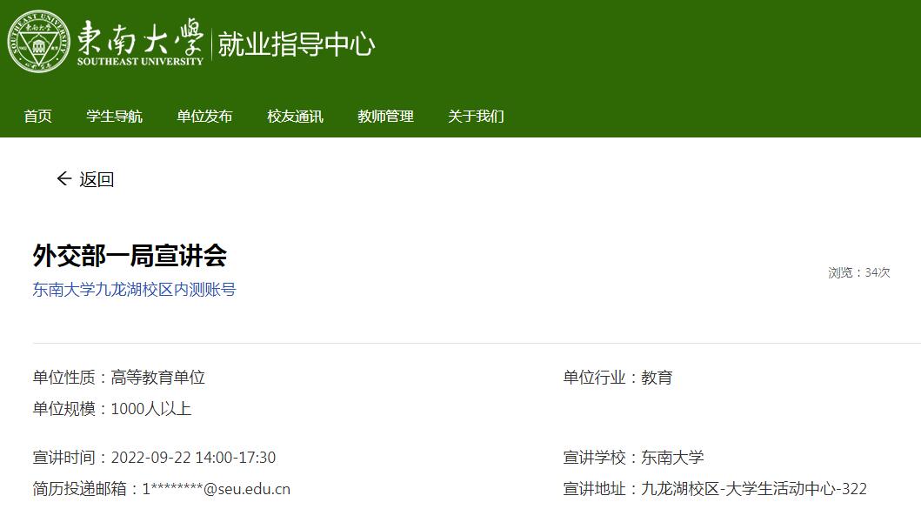The image size is (921, 509).
Task: Click the 宣讲时间 2022-09-22 14:00-17:30 text
Action: tap(154, 458)
